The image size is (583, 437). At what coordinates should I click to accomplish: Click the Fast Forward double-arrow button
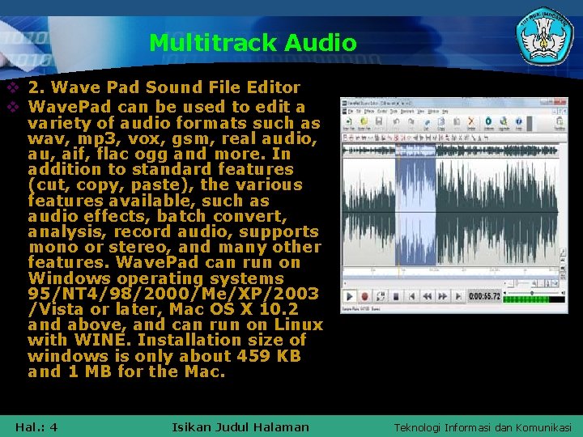442,296
